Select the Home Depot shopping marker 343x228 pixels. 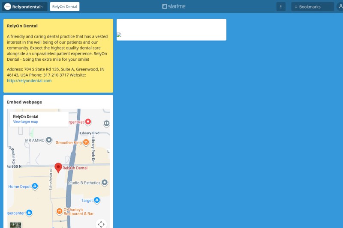pos(35,187)
